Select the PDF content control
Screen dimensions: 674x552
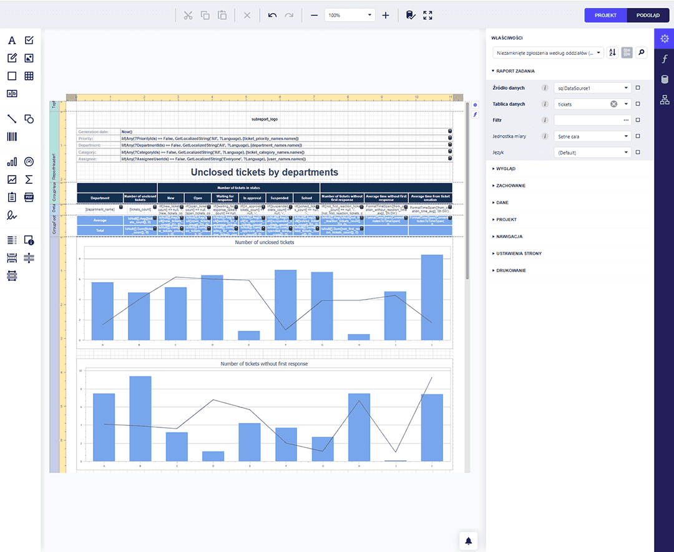[29, 197]
